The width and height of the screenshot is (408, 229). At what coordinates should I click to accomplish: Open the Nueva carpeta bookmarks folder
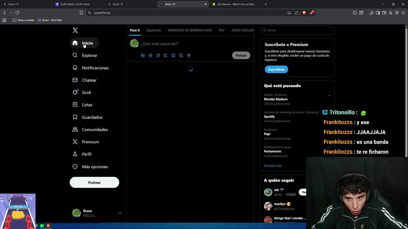[23, 20]
